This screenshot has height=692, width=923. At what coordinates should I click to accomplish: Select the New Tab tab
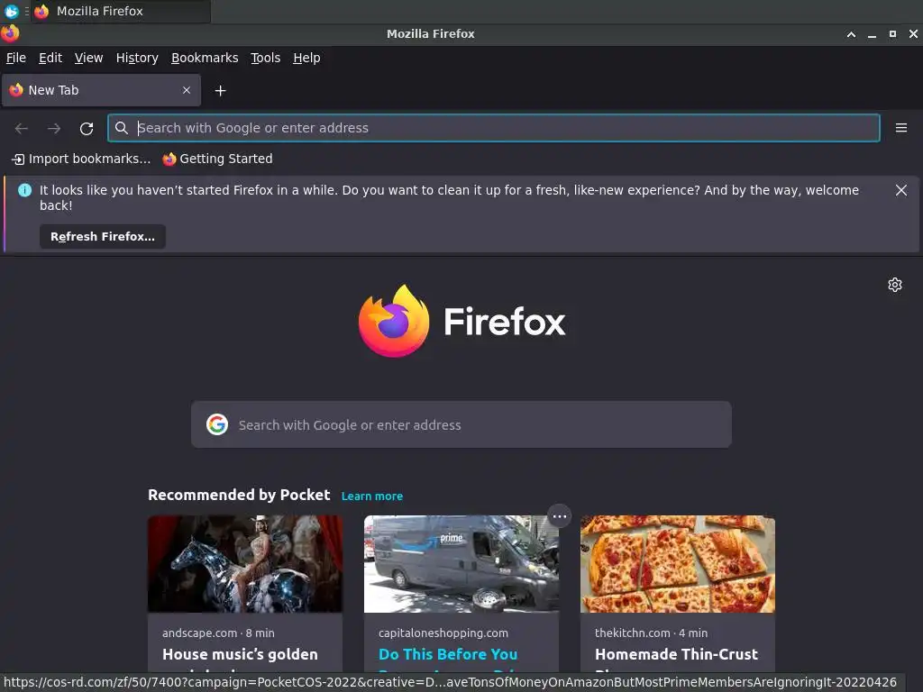(101, 90)
